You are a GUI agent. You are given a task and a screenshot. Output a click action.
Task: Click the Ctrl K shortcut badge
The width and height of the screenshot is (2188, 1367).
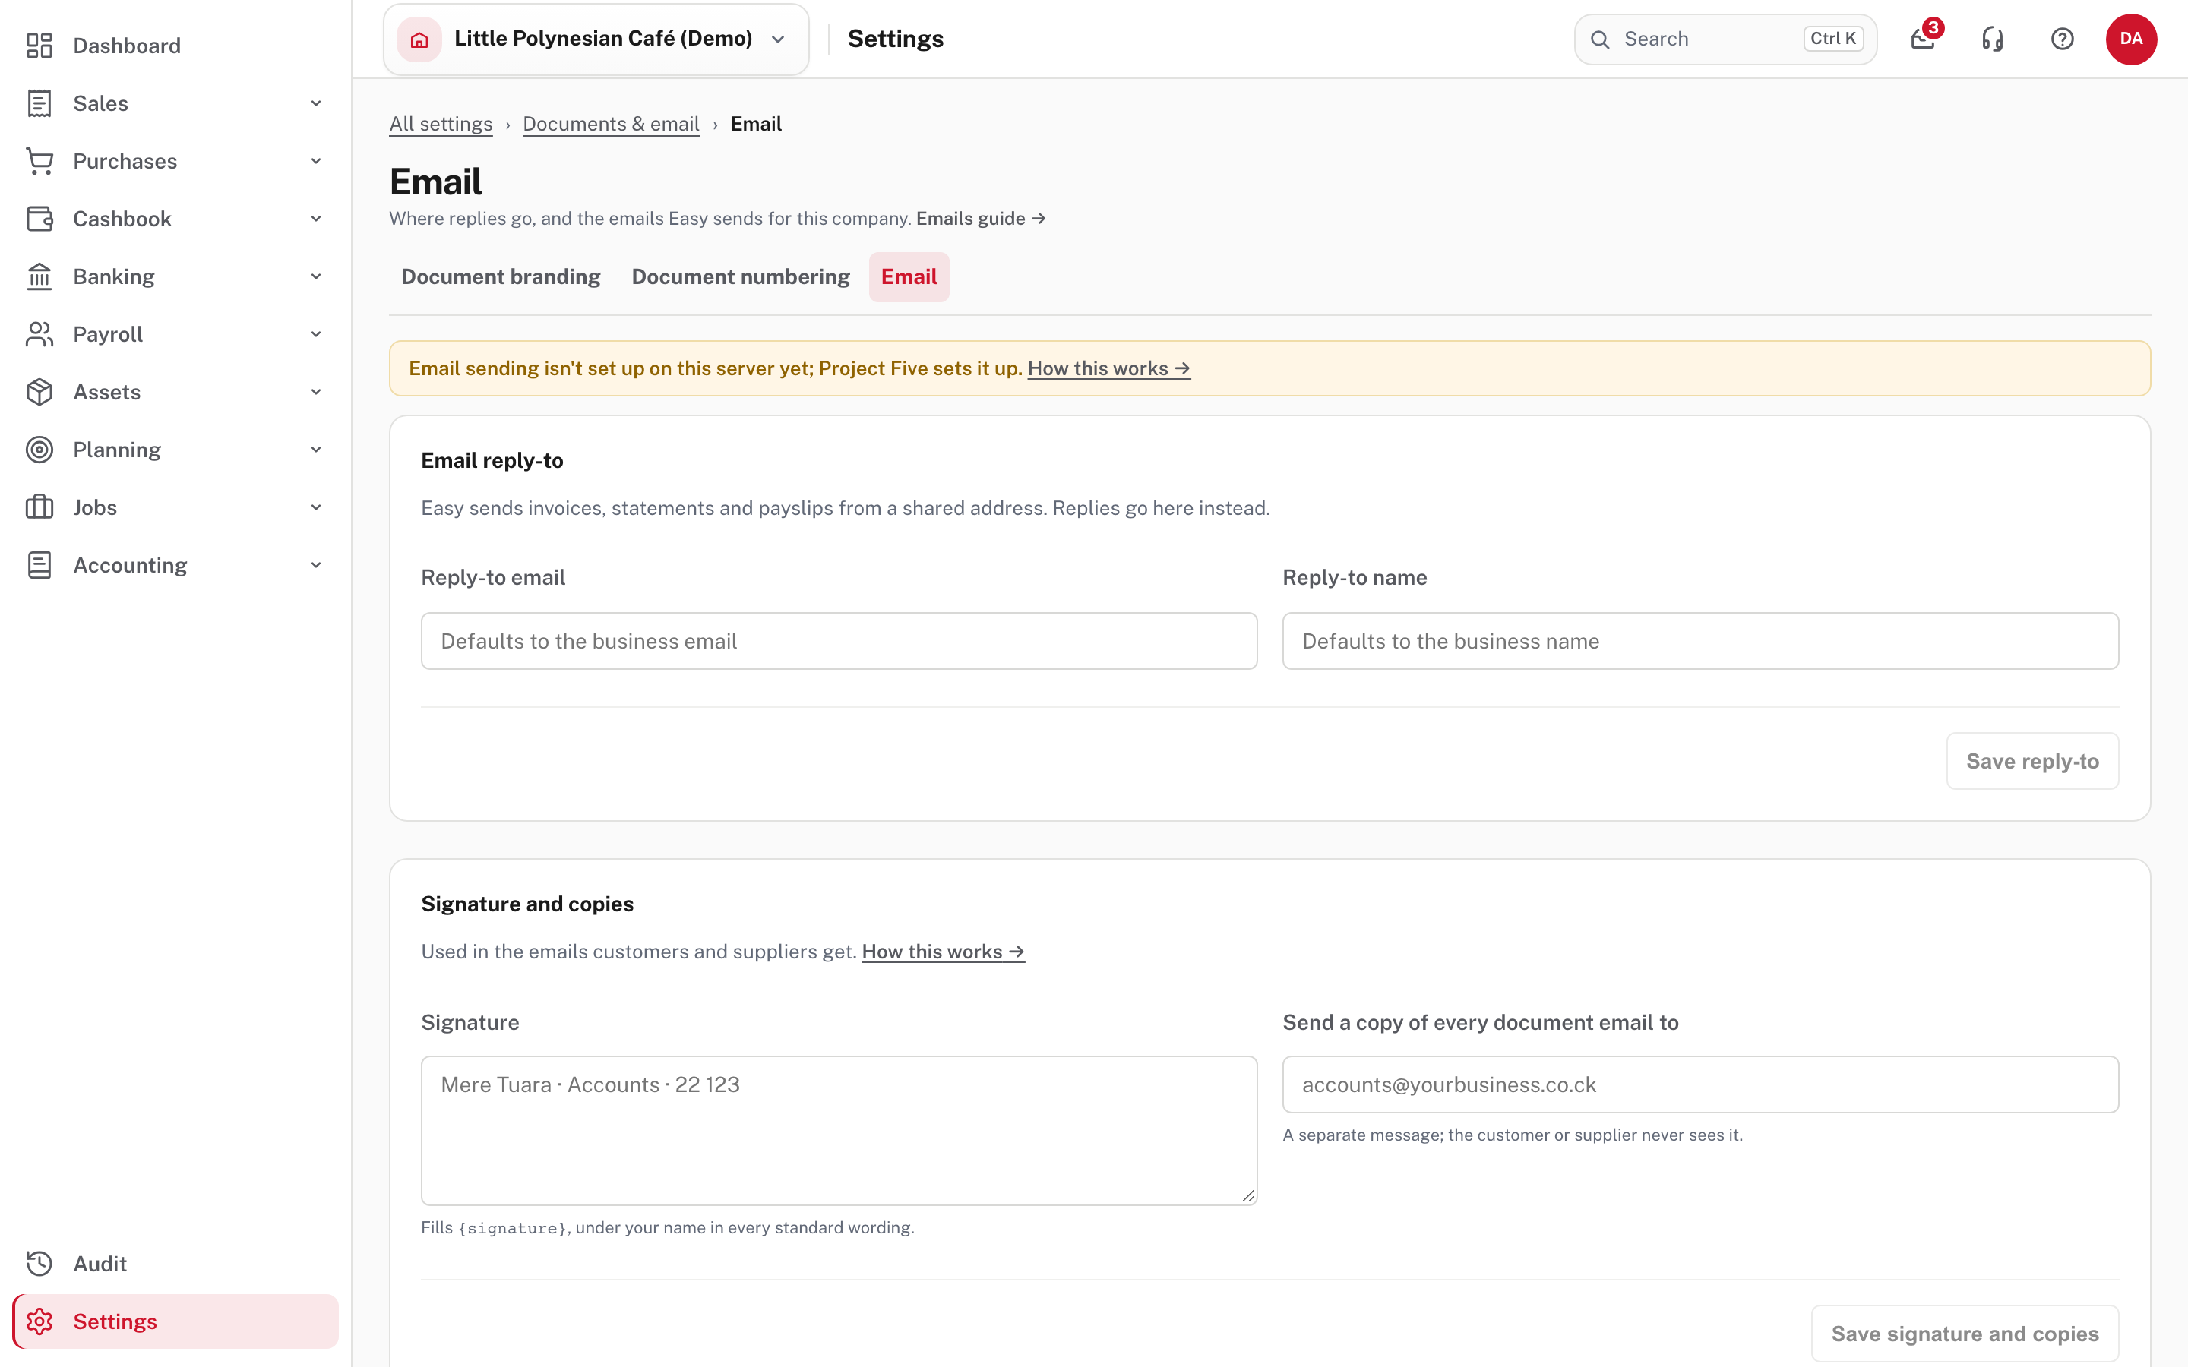(x=1832, y=39)
